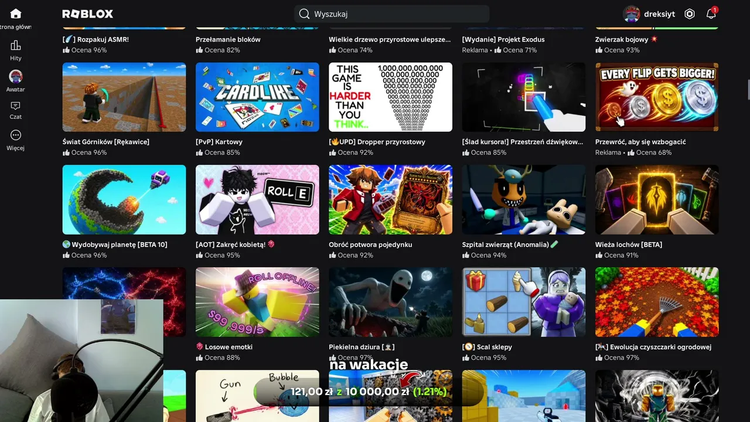Click 'Ocena 91%' under Wieża lochów

point(618,255)
